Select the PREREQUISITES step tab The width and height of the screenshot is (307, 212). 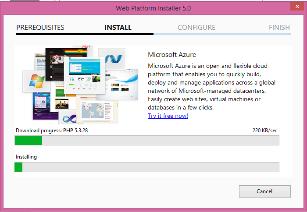point(40,28)
